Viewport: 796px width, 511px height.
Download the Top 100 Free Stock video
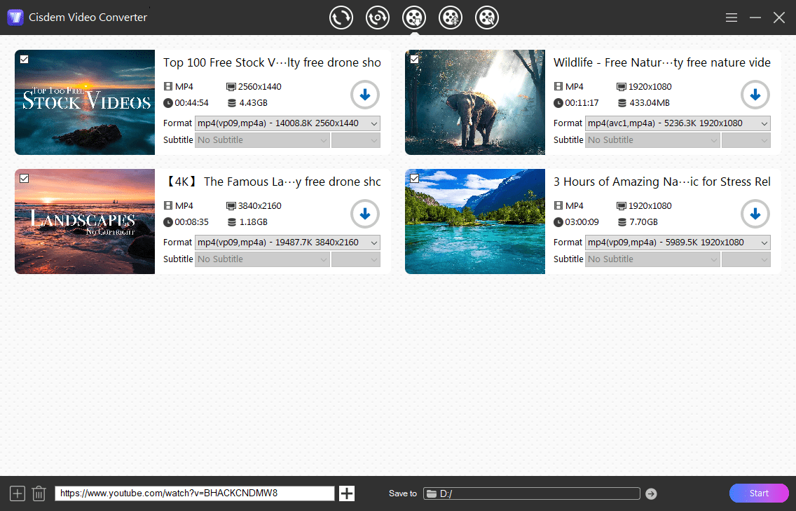(x=364, y=95)
